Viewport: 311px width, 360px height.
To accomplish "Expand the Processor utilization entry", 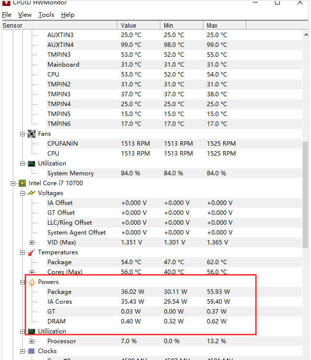I will 32,341.
